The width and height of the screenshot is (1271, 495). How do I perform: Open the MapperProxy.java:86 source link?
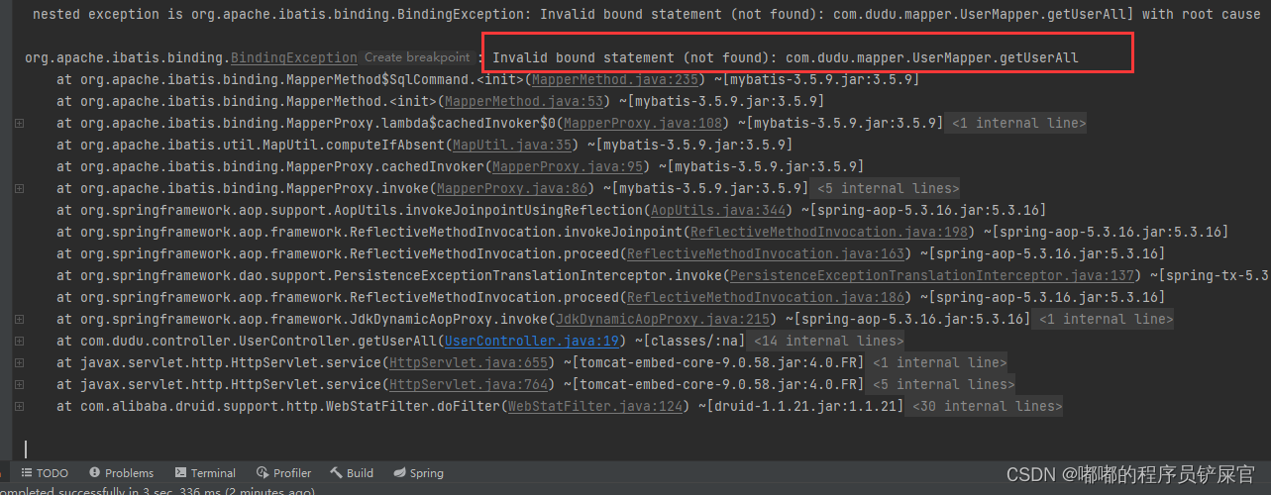[x=513, y=188]
